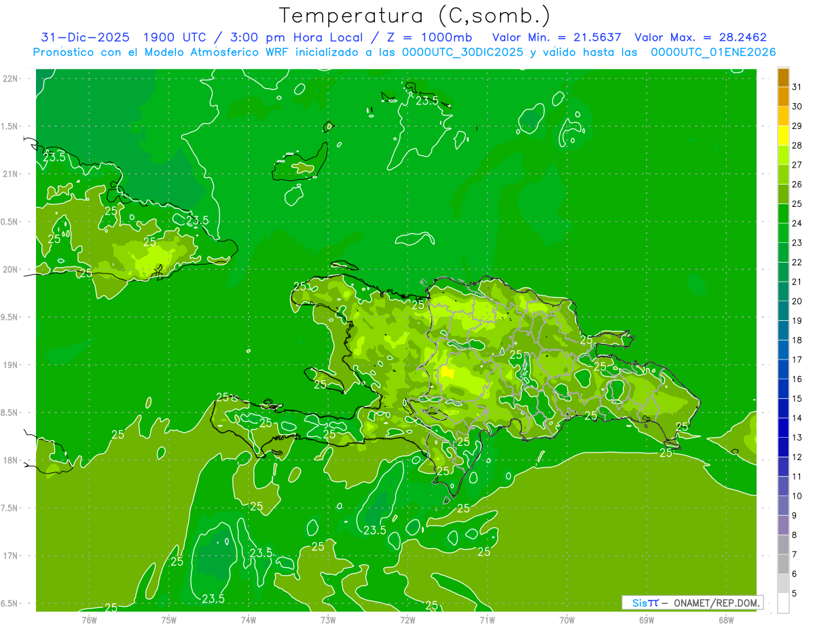
Task: Pick the blue colorbar segment between 16 and 17
Action: 783,369
